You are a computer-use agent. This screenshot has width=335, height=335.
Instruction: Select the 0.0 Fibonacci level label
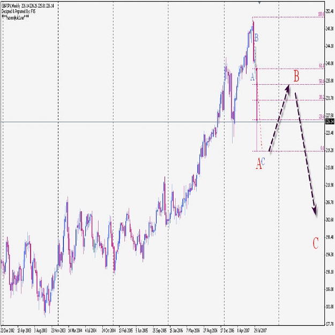tap(322, 148)
